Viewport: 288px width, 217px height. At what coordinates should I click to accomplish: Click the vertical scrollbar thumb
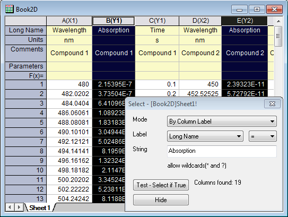click(278, 36)
